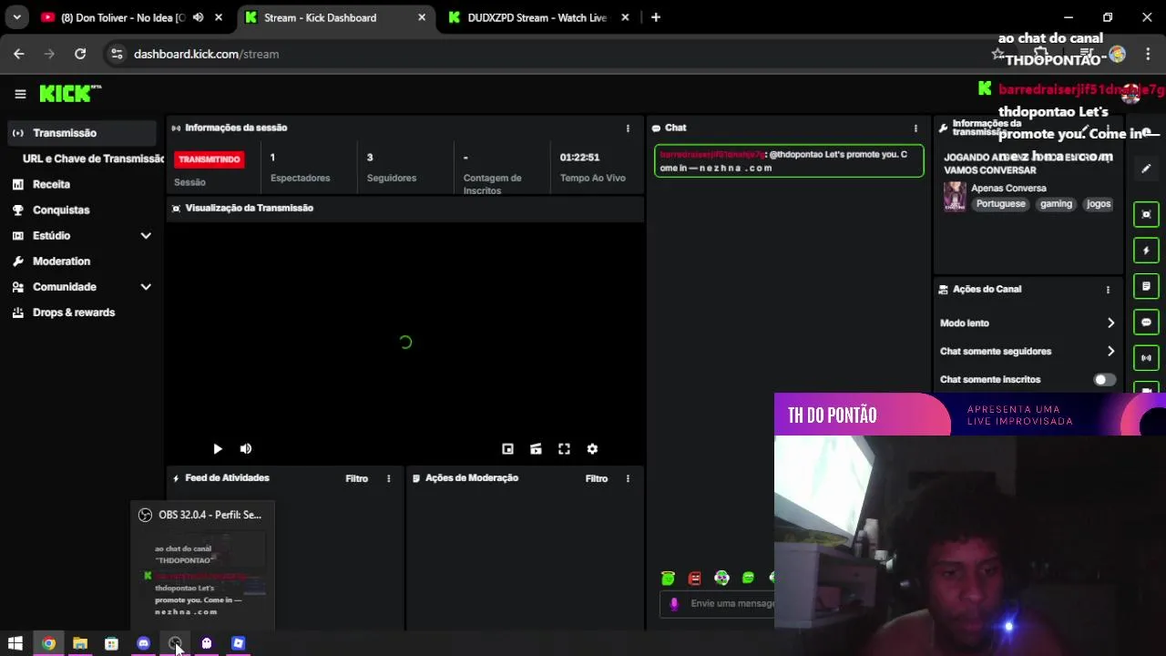This screenshot has height=656, width=1166.
Task: Click the Kick logo
Action: click(x=70, y=93)
